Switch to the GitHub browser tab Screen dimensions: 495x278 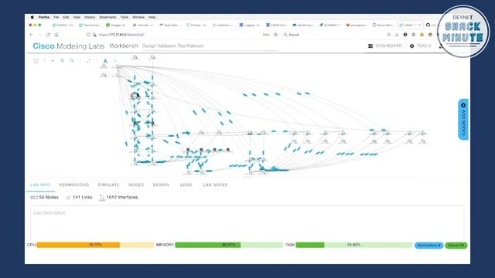click(432, 25)
